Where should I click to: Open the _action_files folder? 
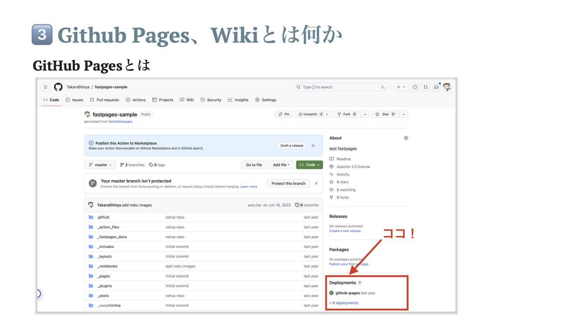108,227
